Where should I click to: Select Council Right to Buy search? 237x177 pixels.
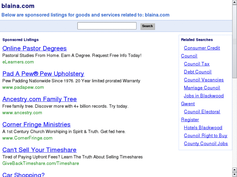tap(206, 136)
